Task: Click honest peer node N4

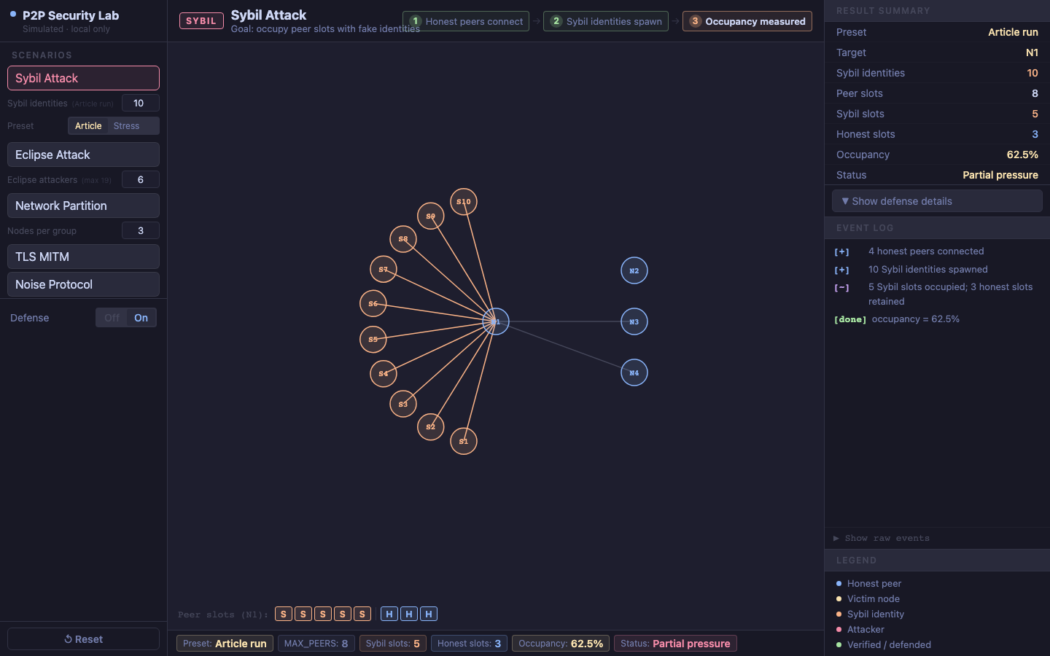Action: click(634, 372)
